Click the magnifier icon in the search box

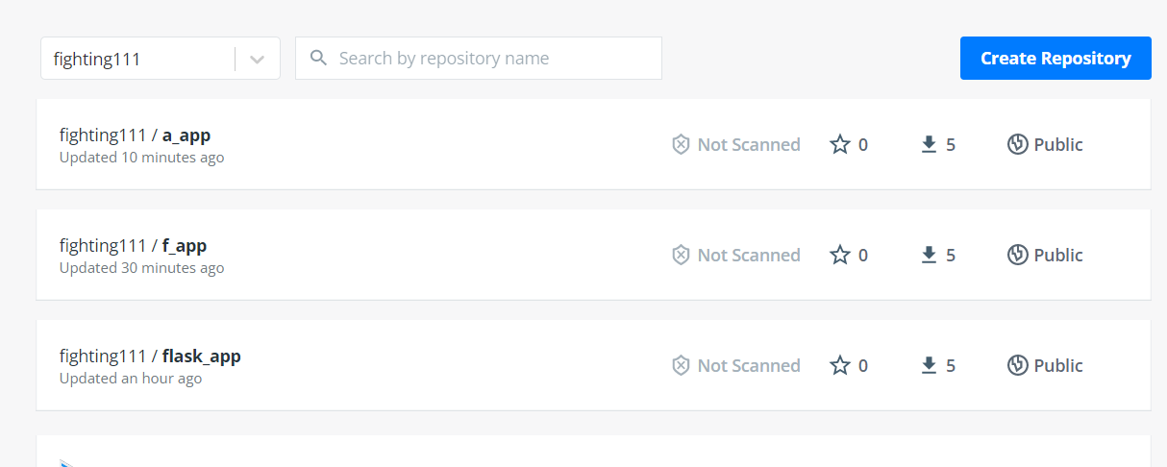[319, 59]
